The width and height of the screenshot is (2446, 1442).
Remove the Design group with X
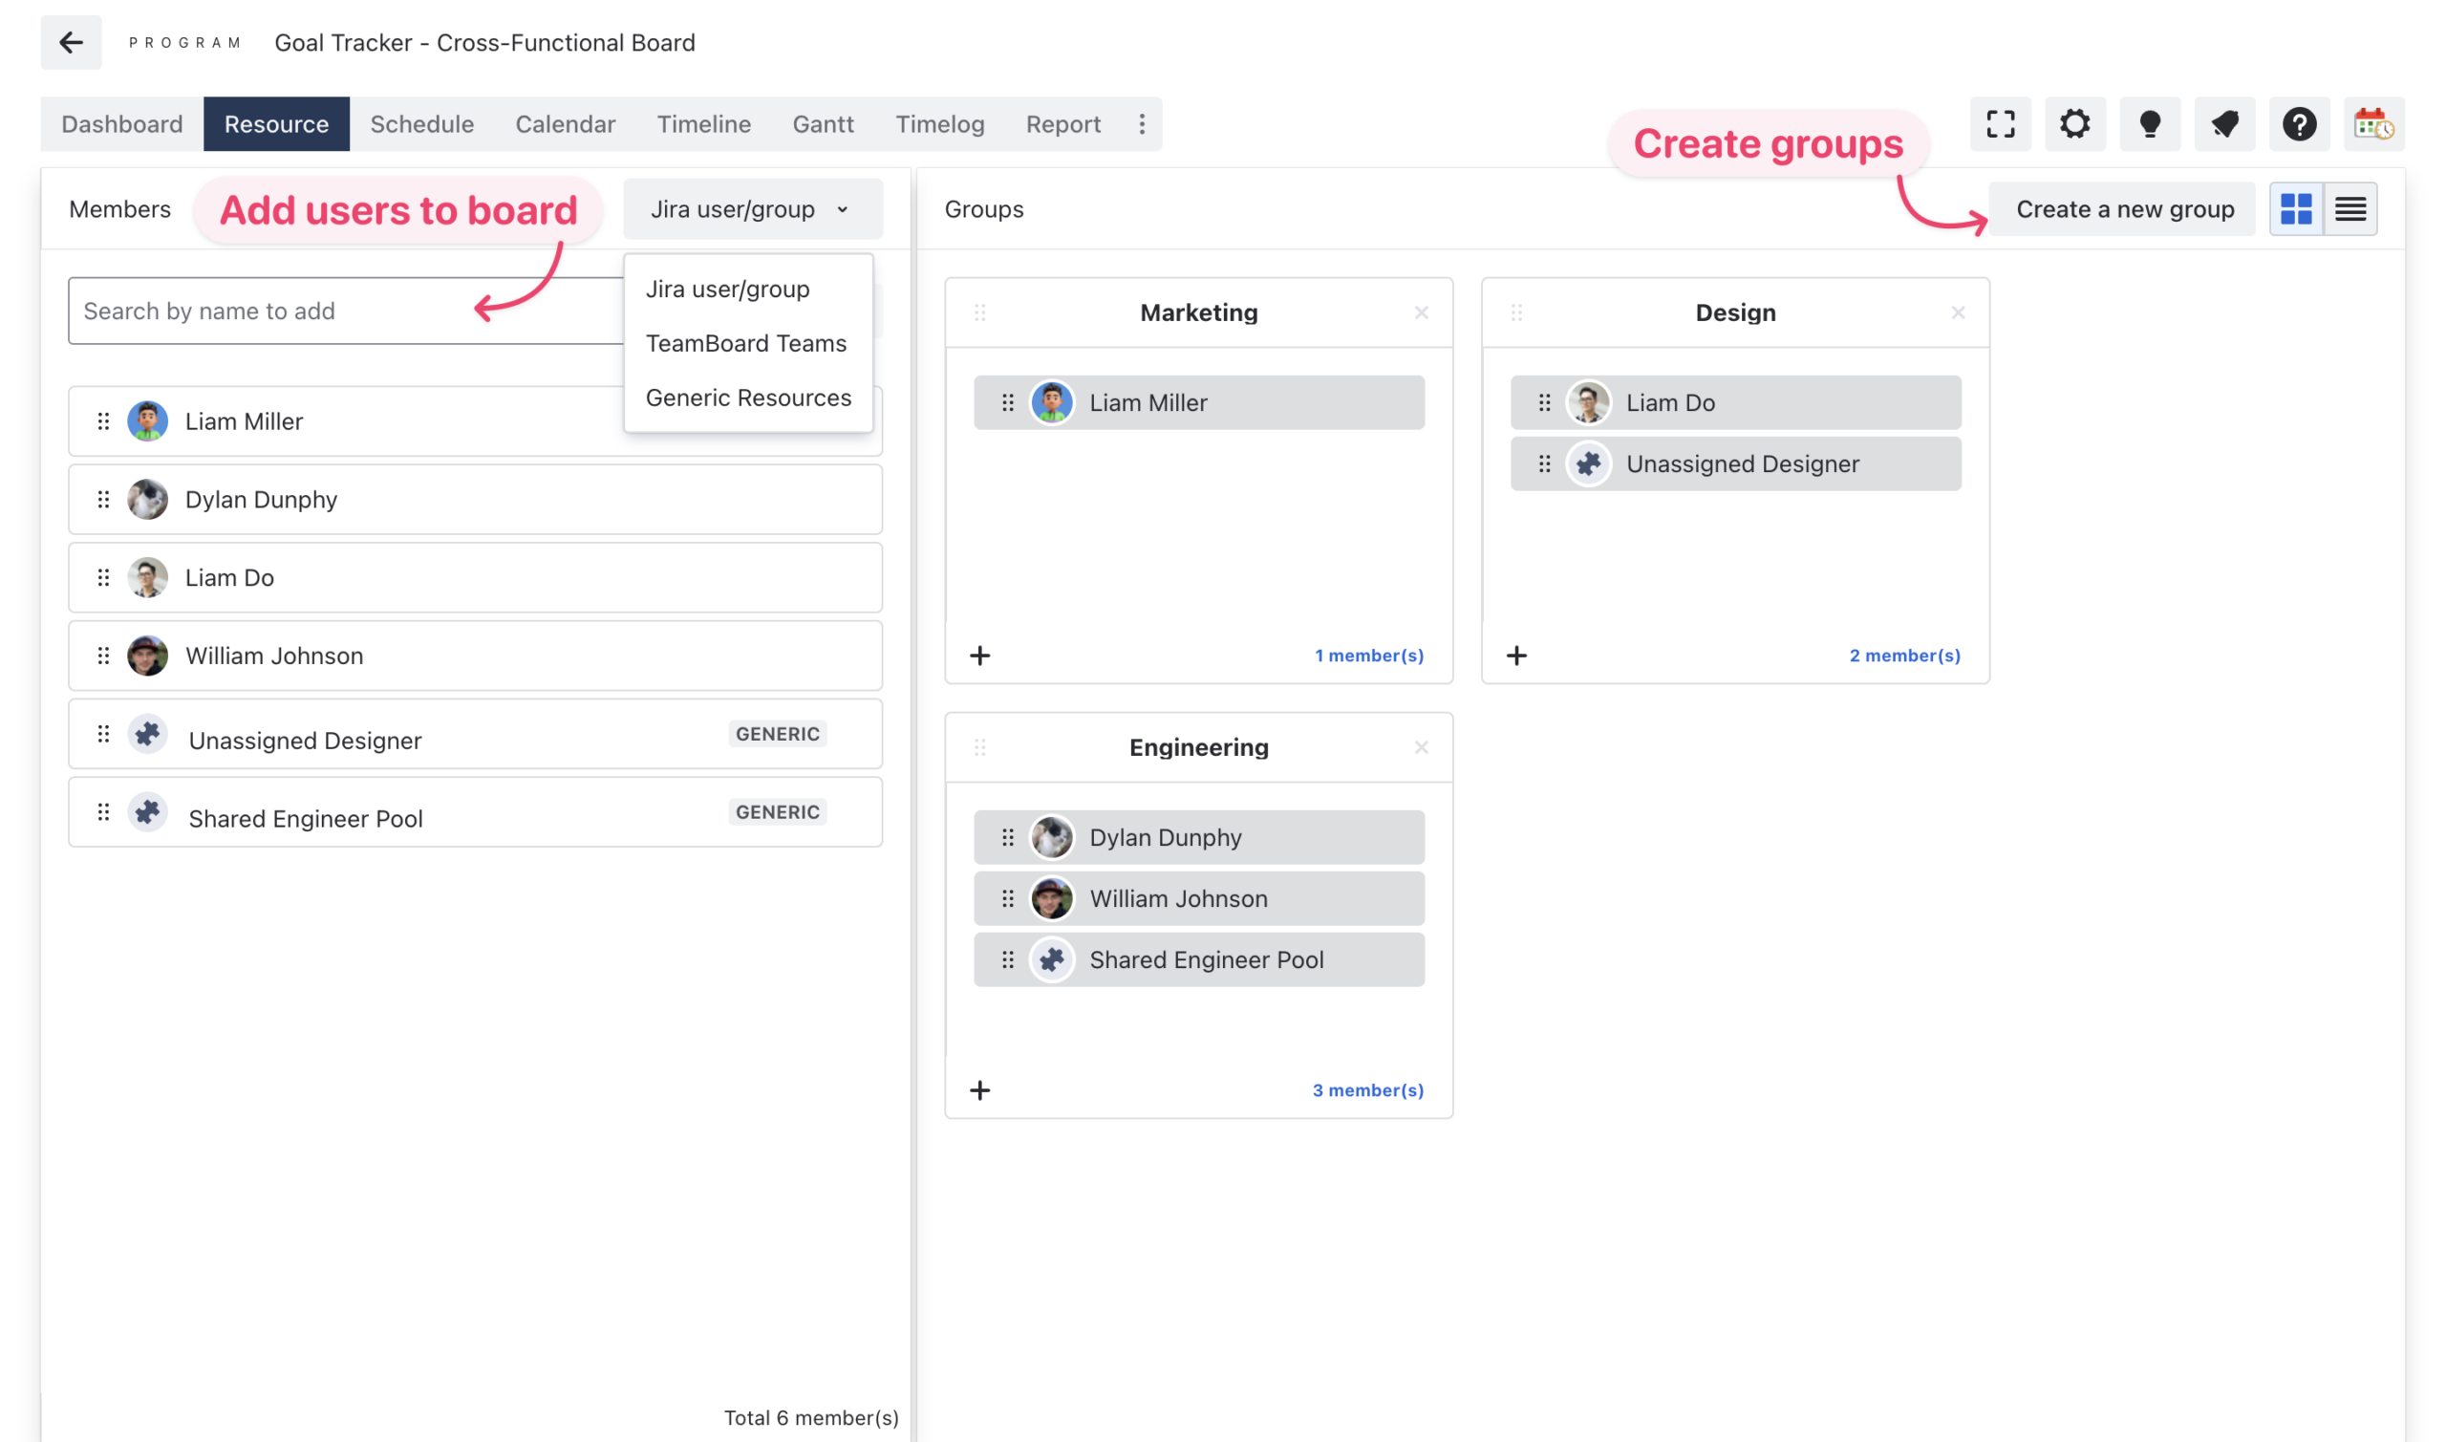tap(1958, 312)
